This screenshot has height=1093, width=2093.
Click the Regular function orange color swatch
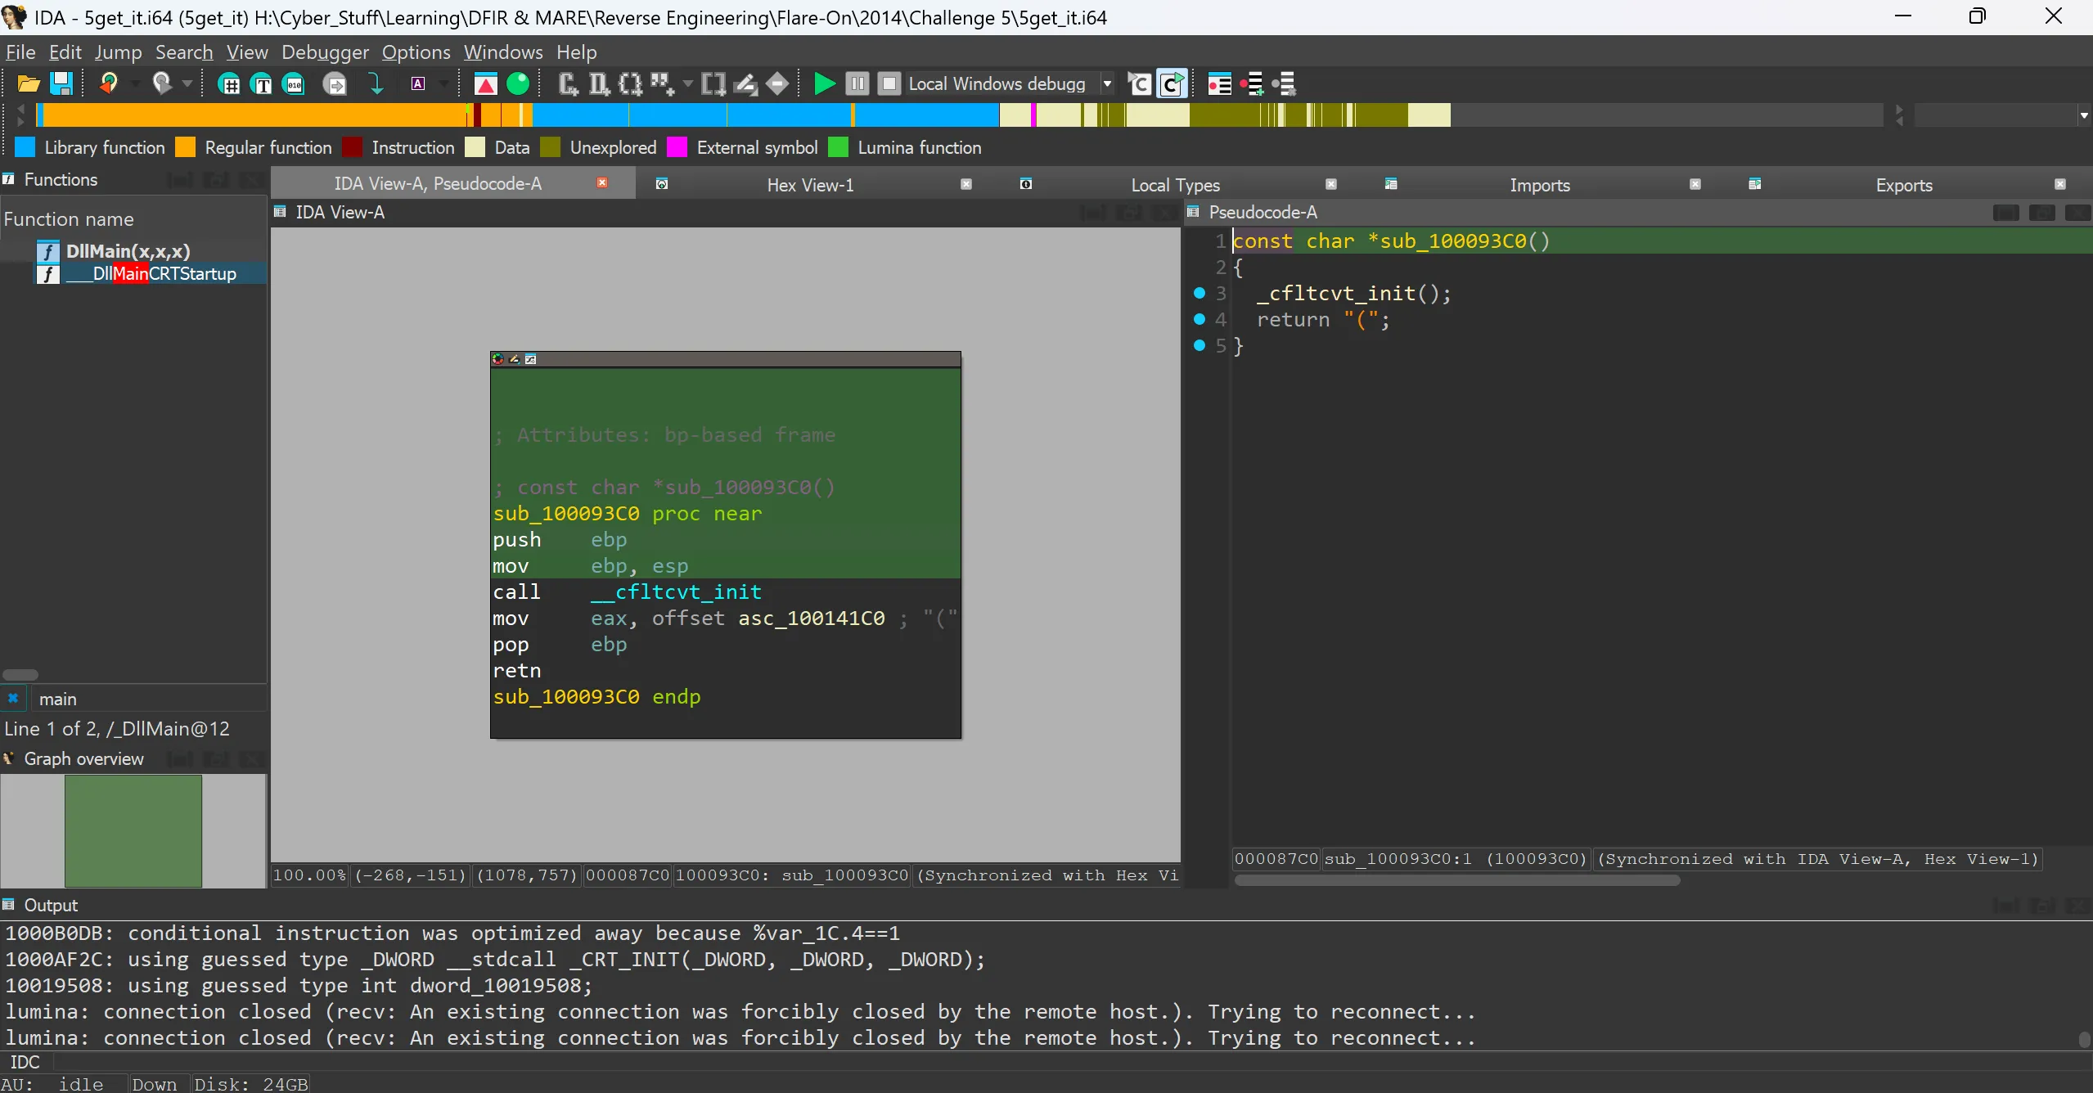(187, 147)
